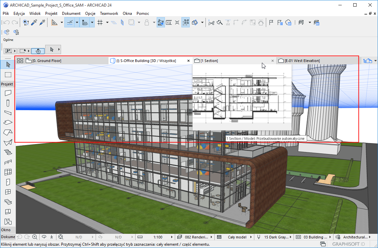
Task: Click the Pick Up Parameters eyedropper icon
Action: pos(34,23)
